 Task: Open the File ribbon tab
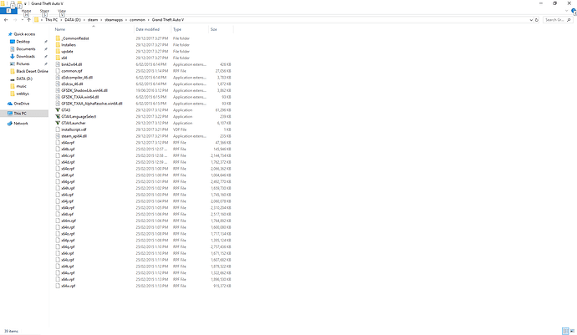tap(8, 11)
